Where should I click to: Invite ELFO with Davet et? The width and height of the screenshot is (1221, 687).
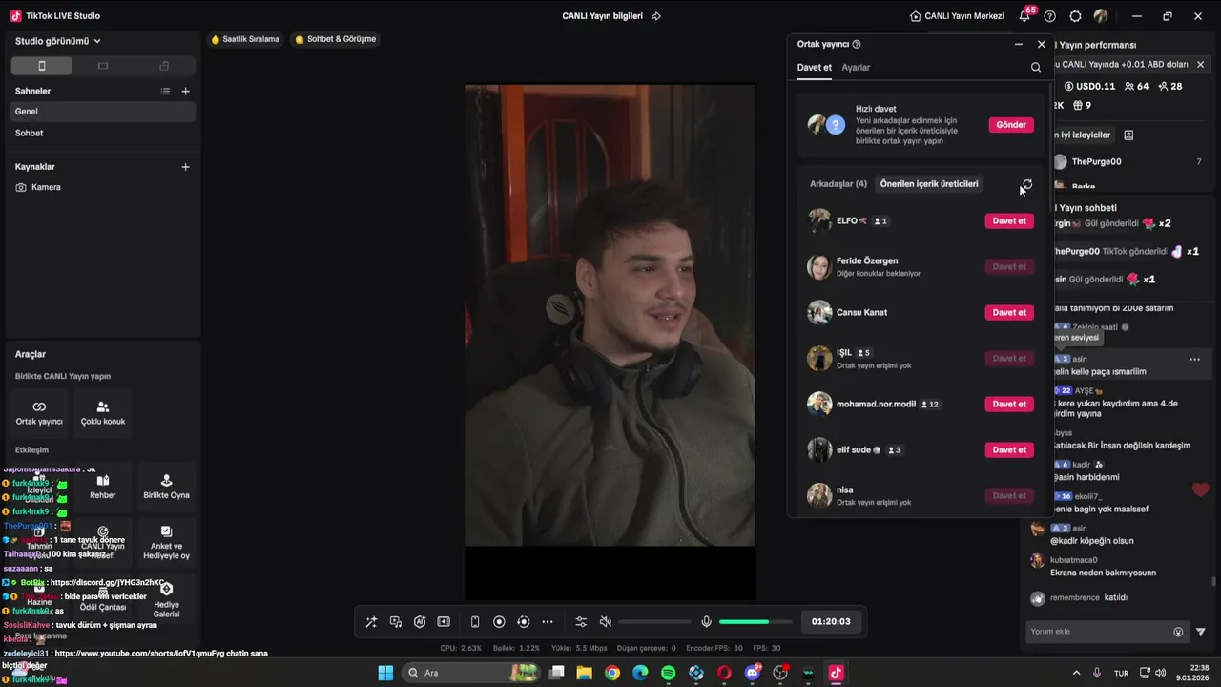[1009, 221]
